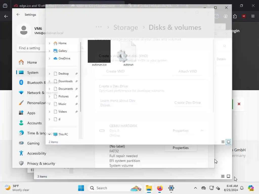Open Documents folder in navigation pane

pyautogui.click(x=63, y=89)
